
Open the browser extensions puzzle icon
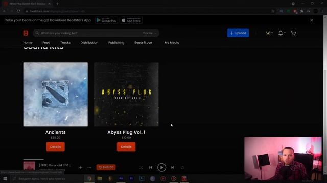tap(301, 11)
